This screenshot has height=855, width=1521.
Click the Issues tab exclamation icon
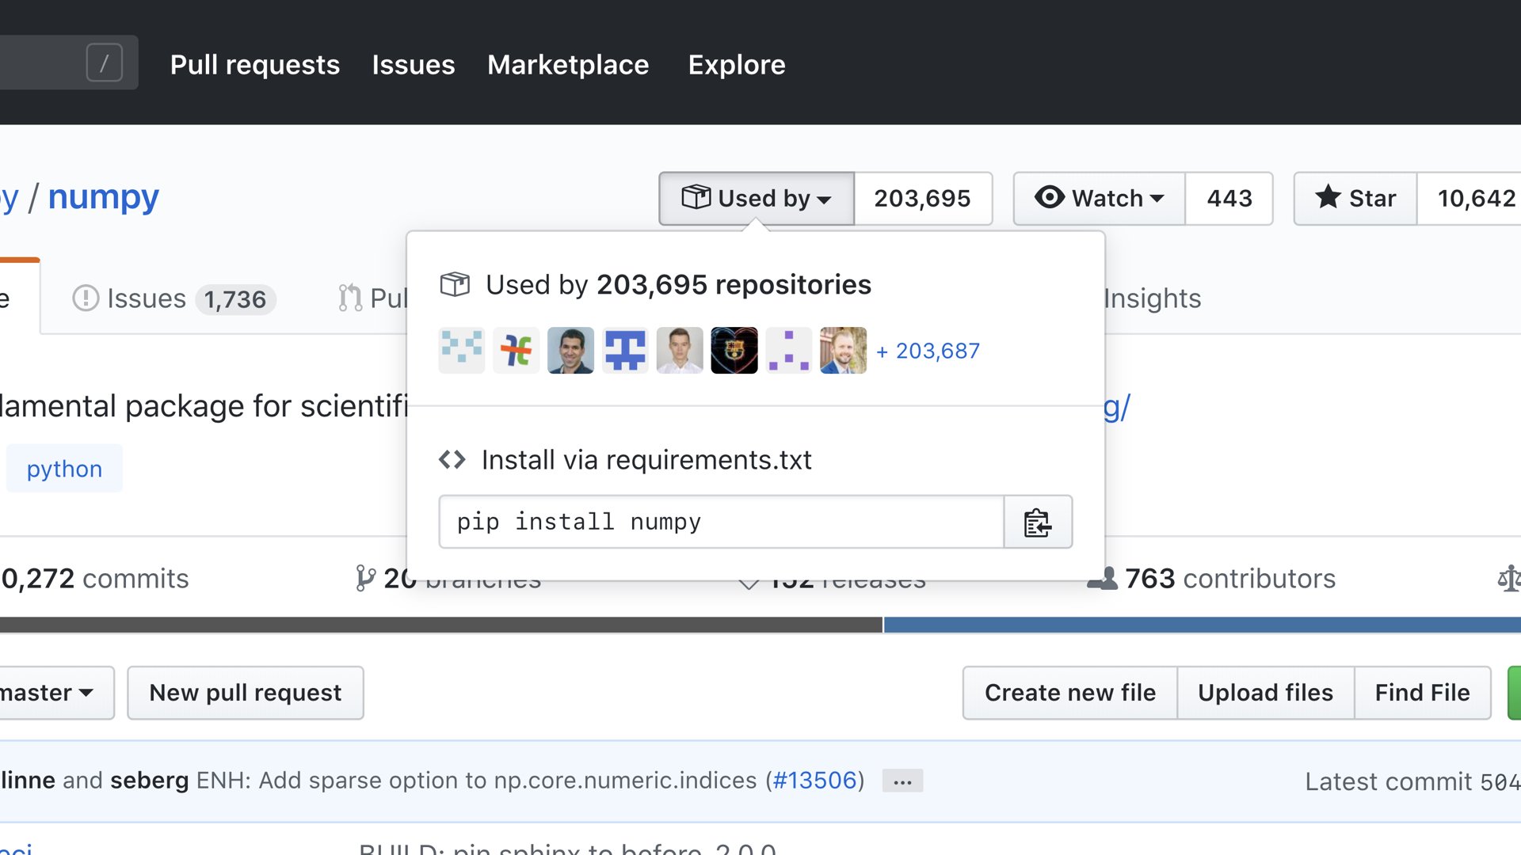click(x=86, y=298)
